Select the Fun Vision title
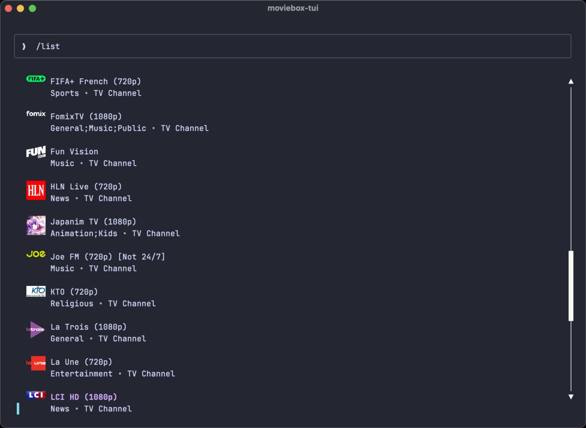 coord(74,152)
